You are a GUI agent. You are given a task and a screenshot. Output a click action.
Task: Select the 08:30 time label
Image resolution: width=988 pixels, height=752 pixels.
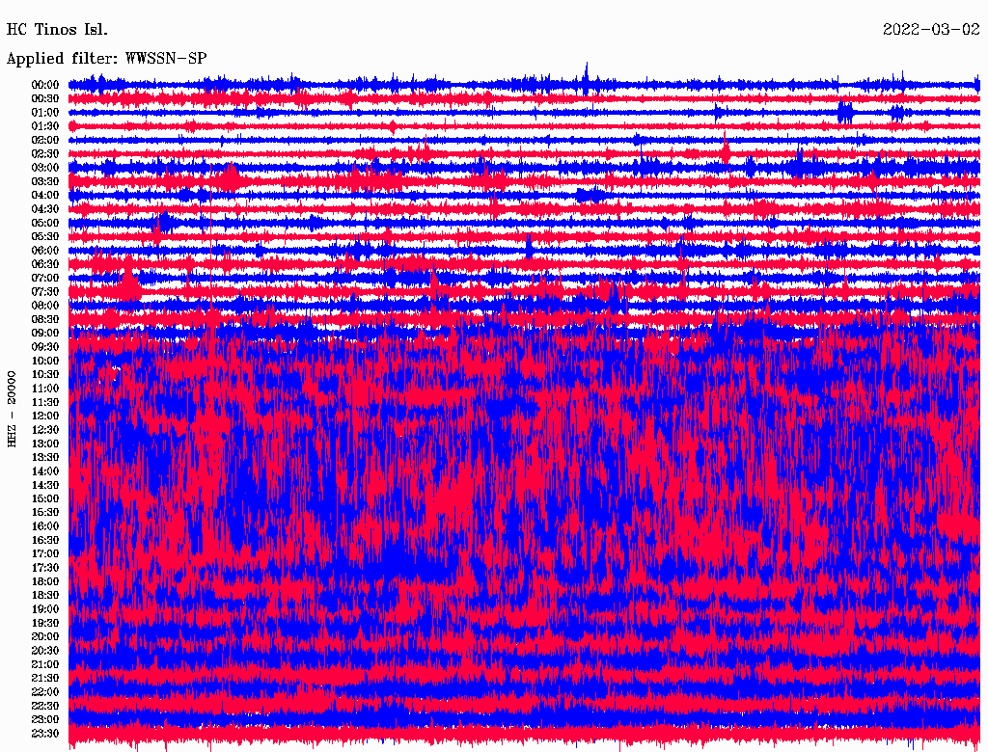[x=45, y=319]
